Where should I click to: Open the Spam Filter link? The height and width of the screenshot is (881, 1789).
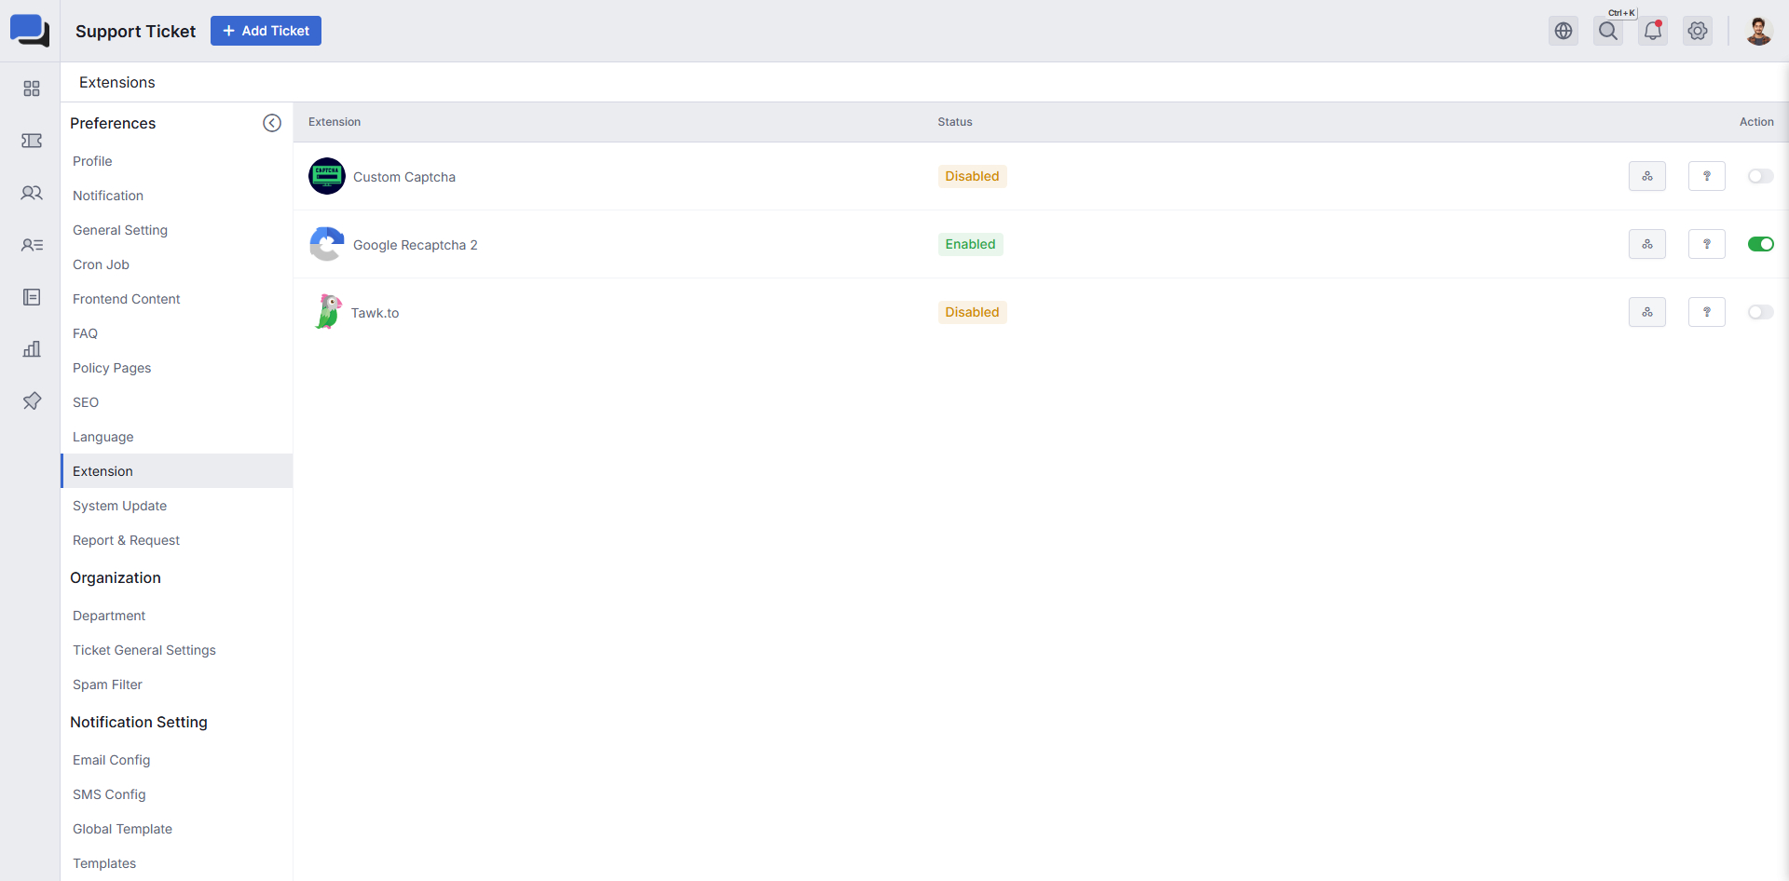click(x=107, y=684)
